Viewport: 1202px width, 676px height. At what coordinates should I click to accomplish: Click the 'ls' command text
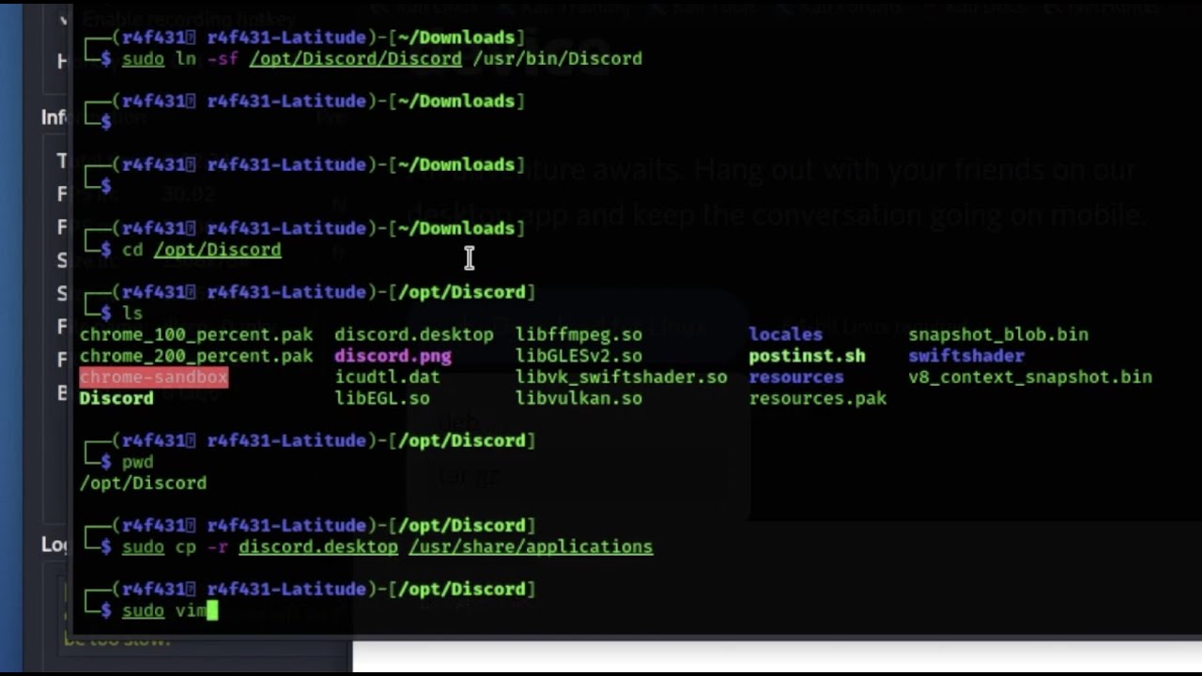(x=132, y=314)
